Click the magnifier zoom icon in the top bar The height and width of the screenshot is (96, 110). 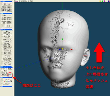coord(100,1)
